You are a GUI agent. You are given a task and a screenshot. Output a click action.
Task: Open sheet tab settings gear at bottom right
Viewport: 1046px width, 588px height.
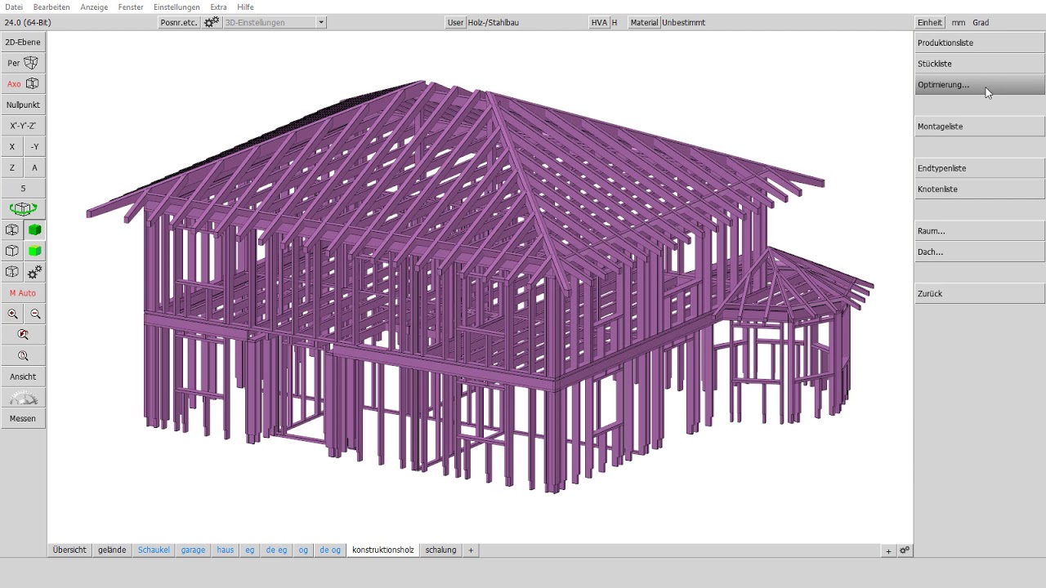tap(905, 550)
